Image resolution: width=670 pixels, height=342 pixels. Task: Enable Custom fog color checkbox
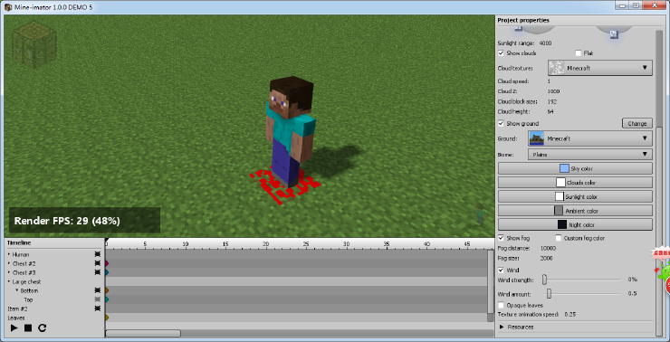point(558,238)
